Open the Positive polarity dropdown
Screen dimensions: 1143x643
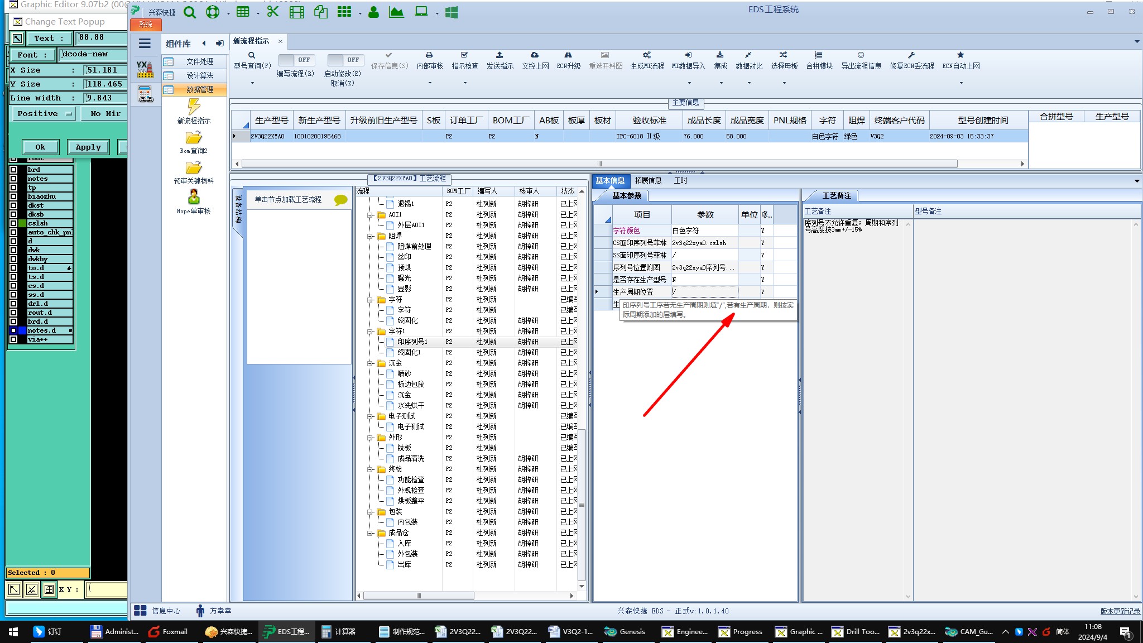coord(43,114)
